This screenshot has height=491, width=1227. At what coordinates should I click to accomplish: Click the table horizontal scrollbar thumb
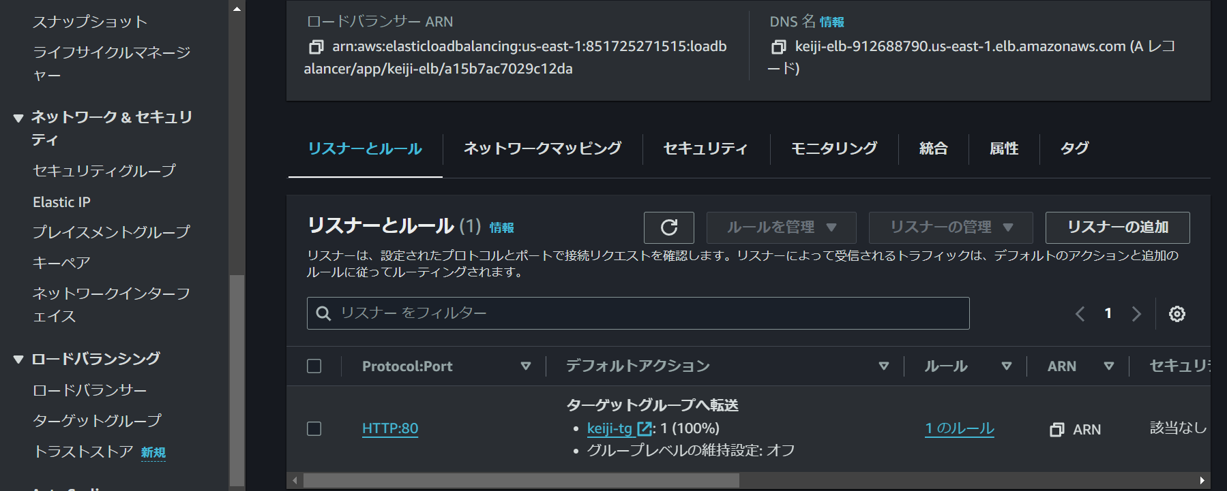(x=521, y=480)
